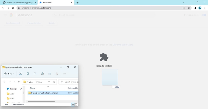The height and width of the screenshot is (109, 208).
Task: Click the Explorer horizontal scrollbar
Action: (x=41, y=101)
